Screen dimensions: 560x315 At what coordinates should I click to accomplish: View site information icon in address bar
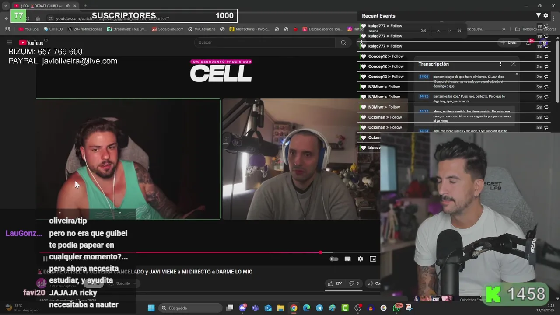[51, 18]
